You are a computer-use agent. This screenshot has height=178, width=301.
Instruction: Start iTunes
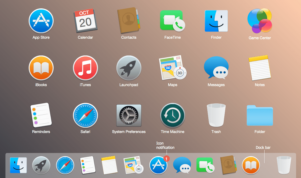click(x=85, y=68)
